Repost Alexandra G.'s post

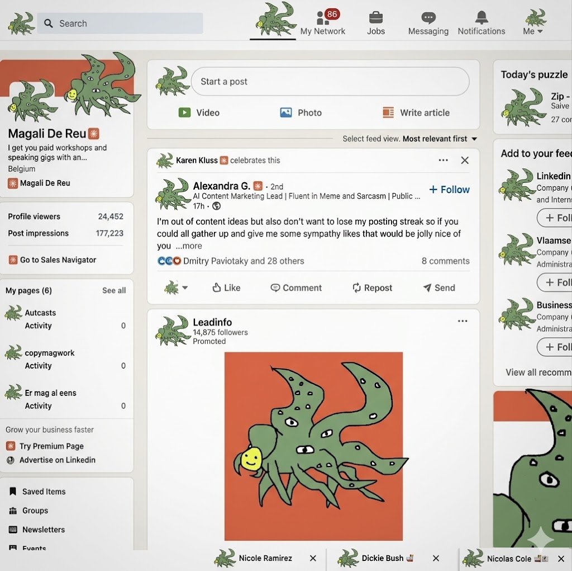pos(373,288)
